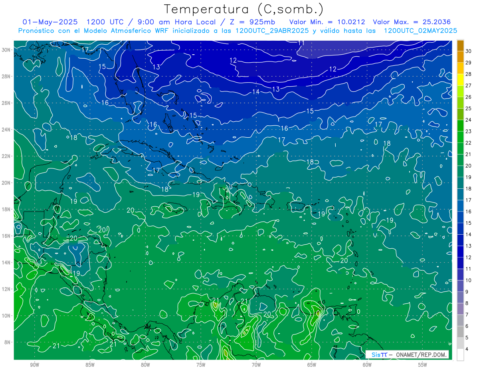
Task: Click the purple band between 7 and 8 on the legend
Action: [x=460, y=309]
